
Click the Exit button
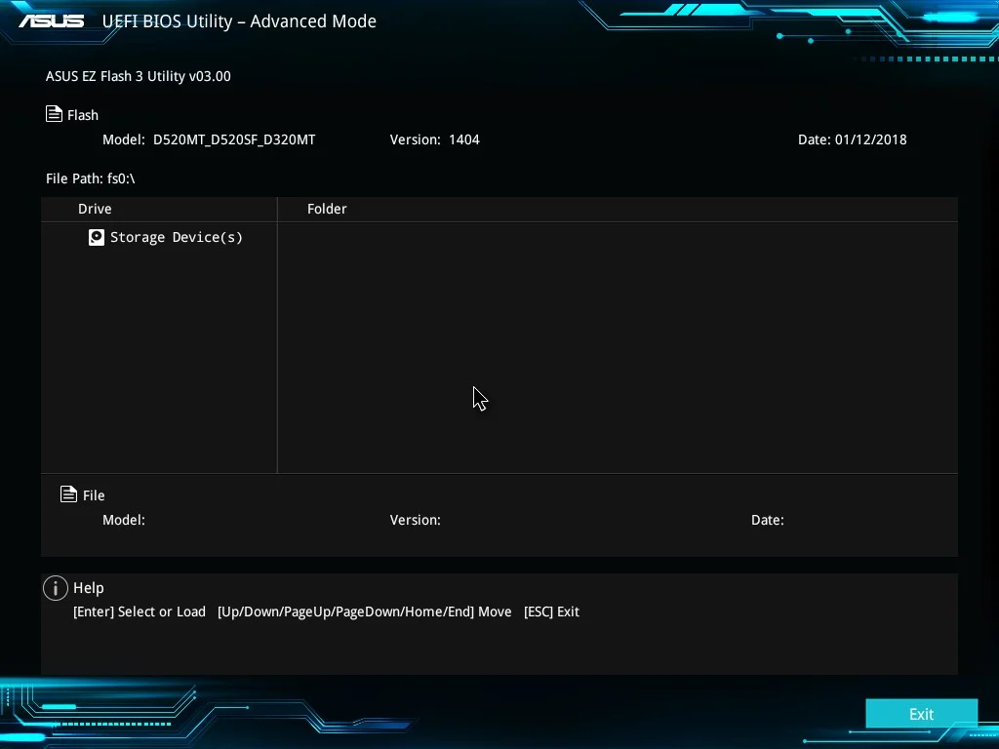pos(921,713)
